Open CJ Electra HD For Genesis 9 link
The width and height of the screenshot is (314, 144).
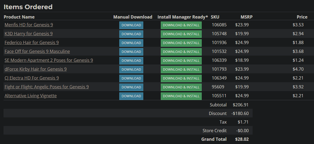click(x=32, y=78)
